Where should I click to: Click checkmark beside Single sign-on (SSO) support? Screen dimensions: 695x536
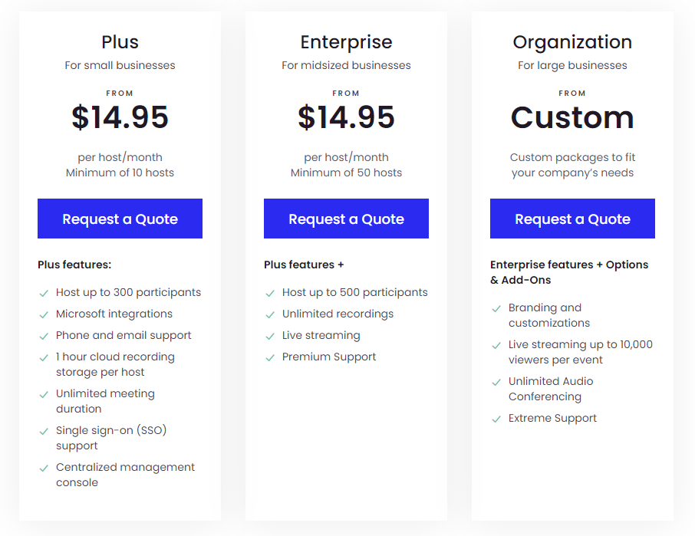click(x=44, y=431)
